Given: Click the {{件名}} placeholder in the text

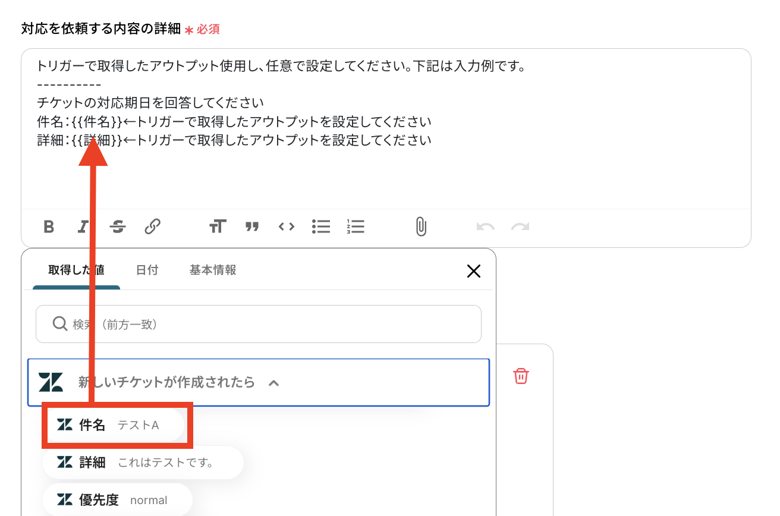Looking at the screenshot, I should click(97, 122).
